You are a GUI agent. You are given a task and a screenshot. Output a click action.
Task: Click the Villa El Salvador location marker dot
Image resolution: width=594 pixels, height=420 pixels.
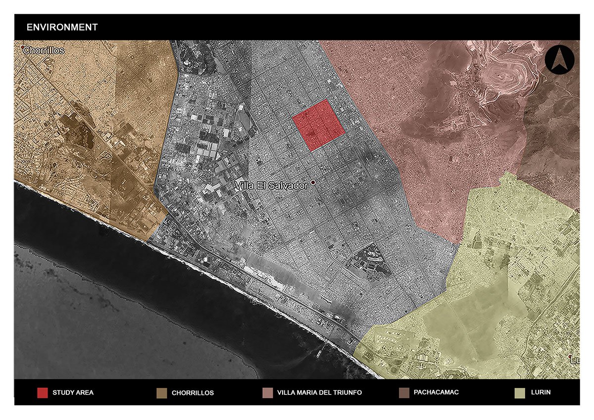click(x=313, y=183)
